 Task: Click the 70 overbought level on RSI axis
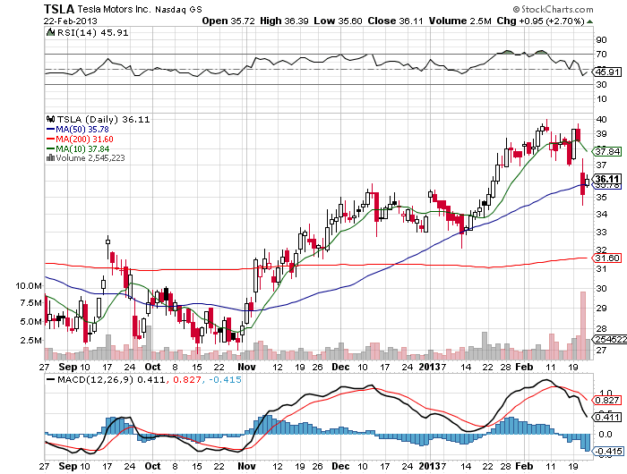[601, 54]
